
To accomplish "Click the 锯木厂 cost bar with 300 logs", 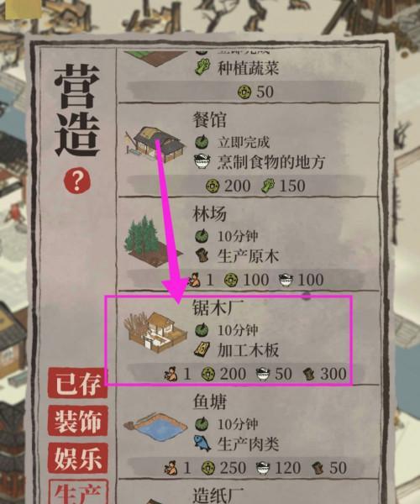I will pos(246,374).
